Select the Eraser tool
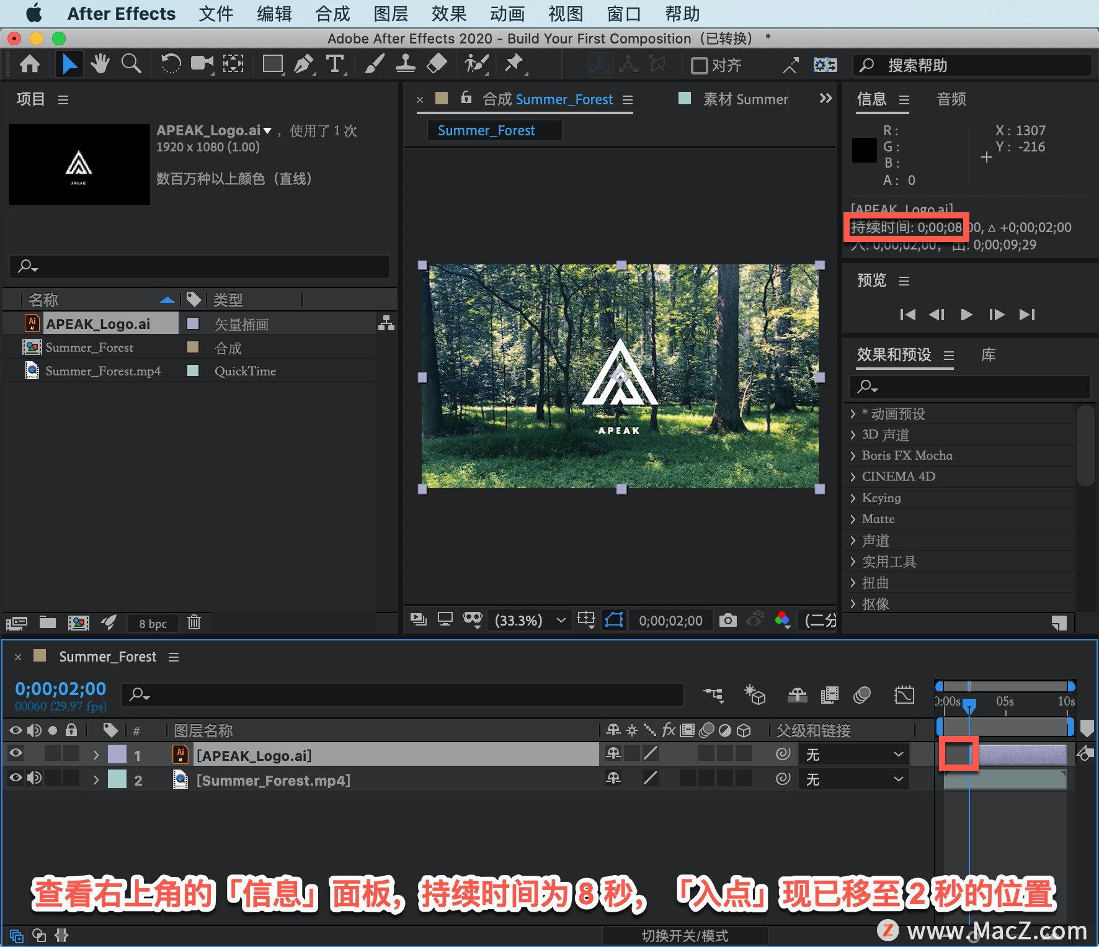Screen dimensions: 1099x947 [437, 64]
